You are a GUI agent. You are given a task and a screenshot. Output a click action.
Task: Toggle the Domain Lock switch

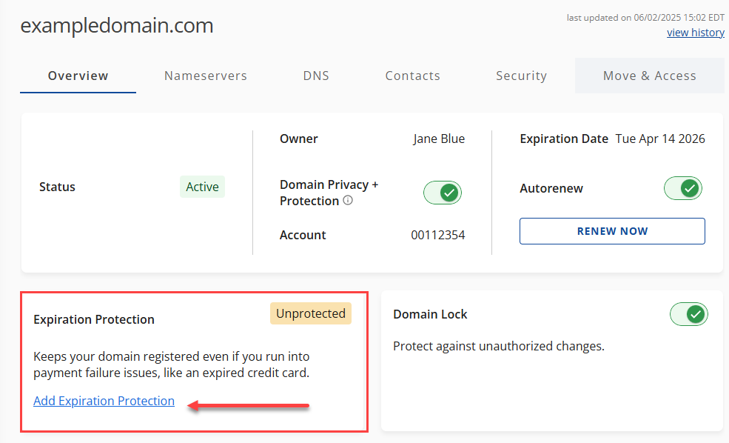pos(688,314)
